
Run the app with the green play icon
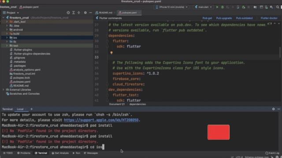pyautogui.click(x=217, y=7)
